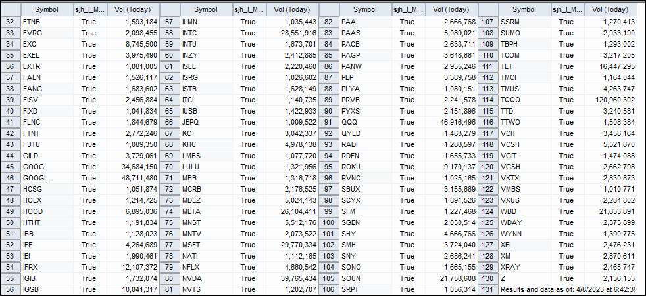Click the Results and data as of text

point(568,289)
